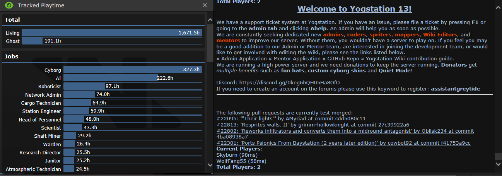Click player name Skyburn (98ms)
Screen dimensions: 502x176
[x=236, y=155]
